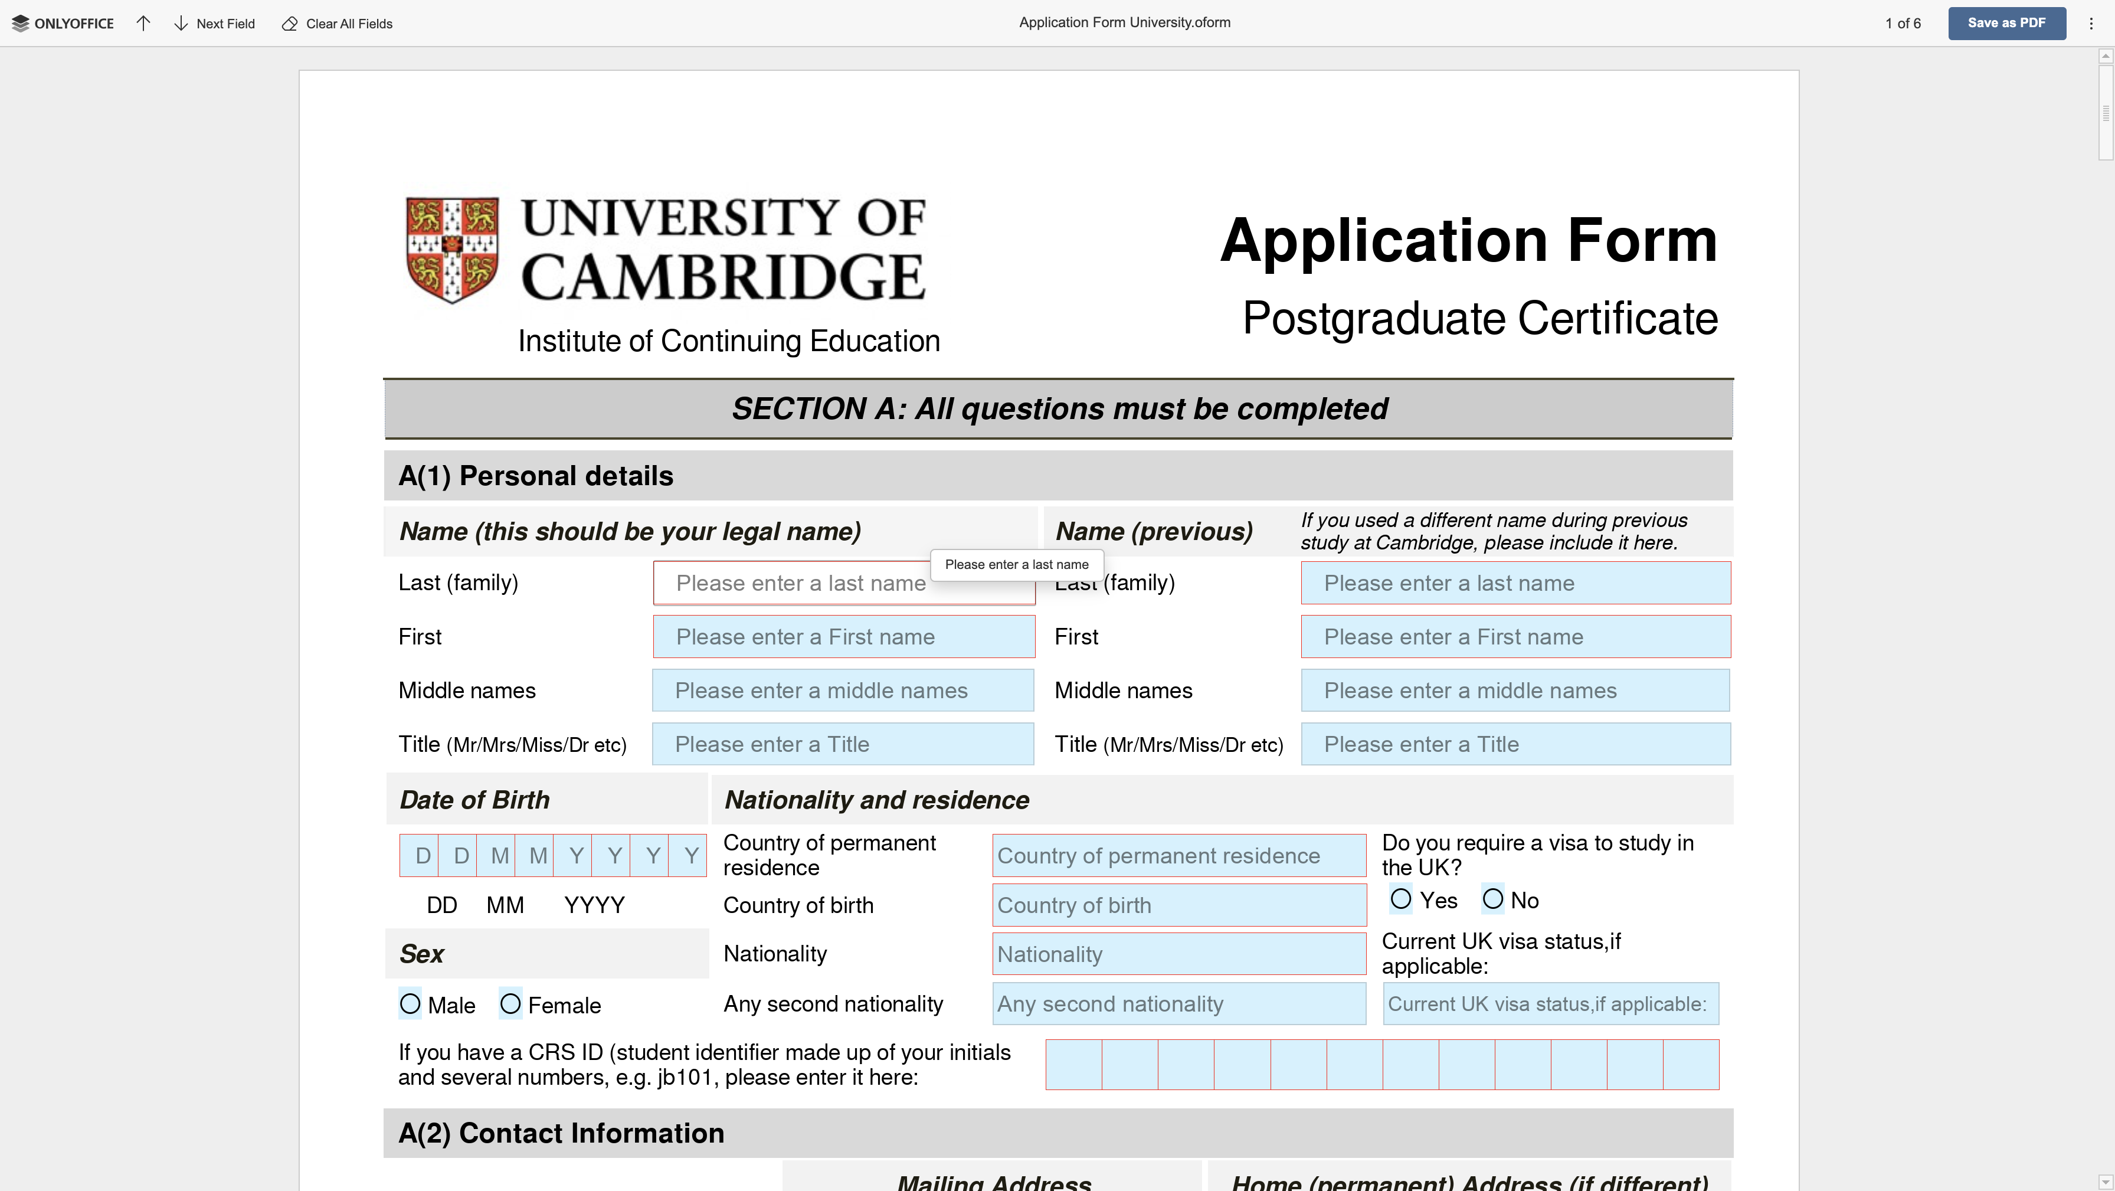The width and height of the screenshot is (2115, 1191).
Task: Click first D cell of Date of Birth
Action: tap(420, 856)
